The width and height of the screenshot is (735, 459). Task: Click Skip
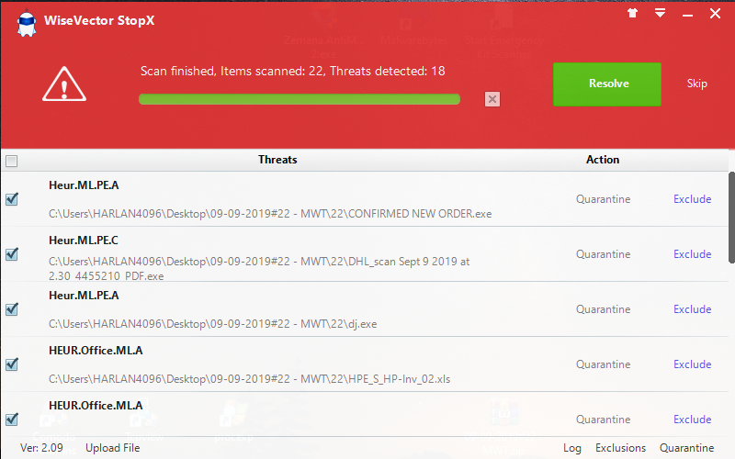(x=696, y=84)
